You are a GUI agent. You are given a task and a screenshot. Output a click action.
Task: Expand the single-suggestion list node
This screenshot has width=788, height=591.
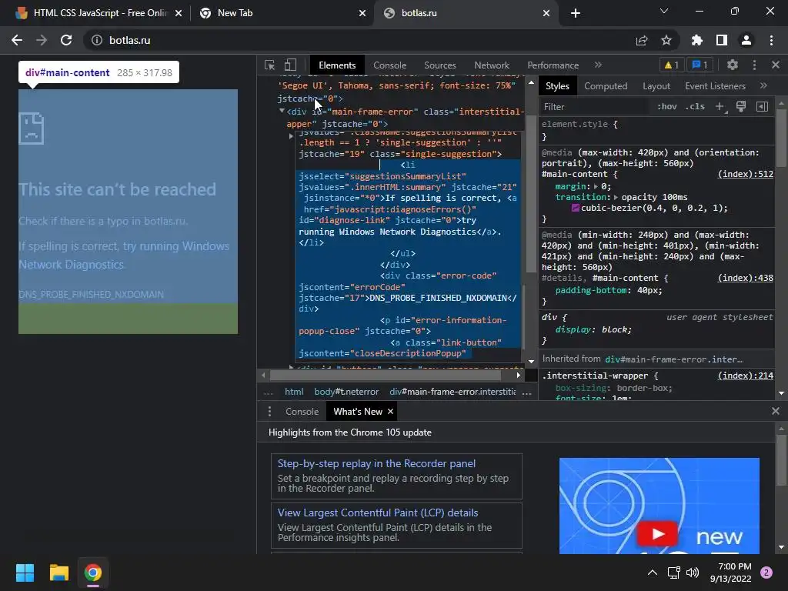(x=291, y=136)
